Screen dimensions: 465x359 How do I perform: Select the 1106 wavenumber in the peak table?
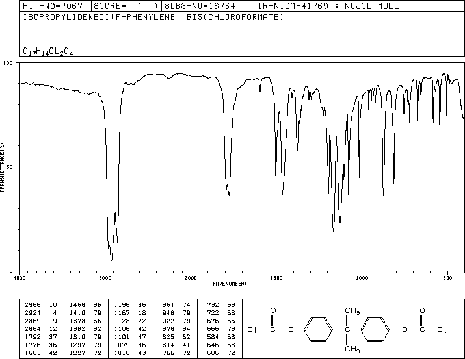122,328
